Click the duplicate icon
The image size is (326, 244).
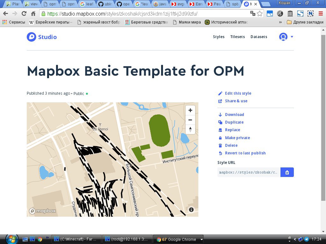220,122
